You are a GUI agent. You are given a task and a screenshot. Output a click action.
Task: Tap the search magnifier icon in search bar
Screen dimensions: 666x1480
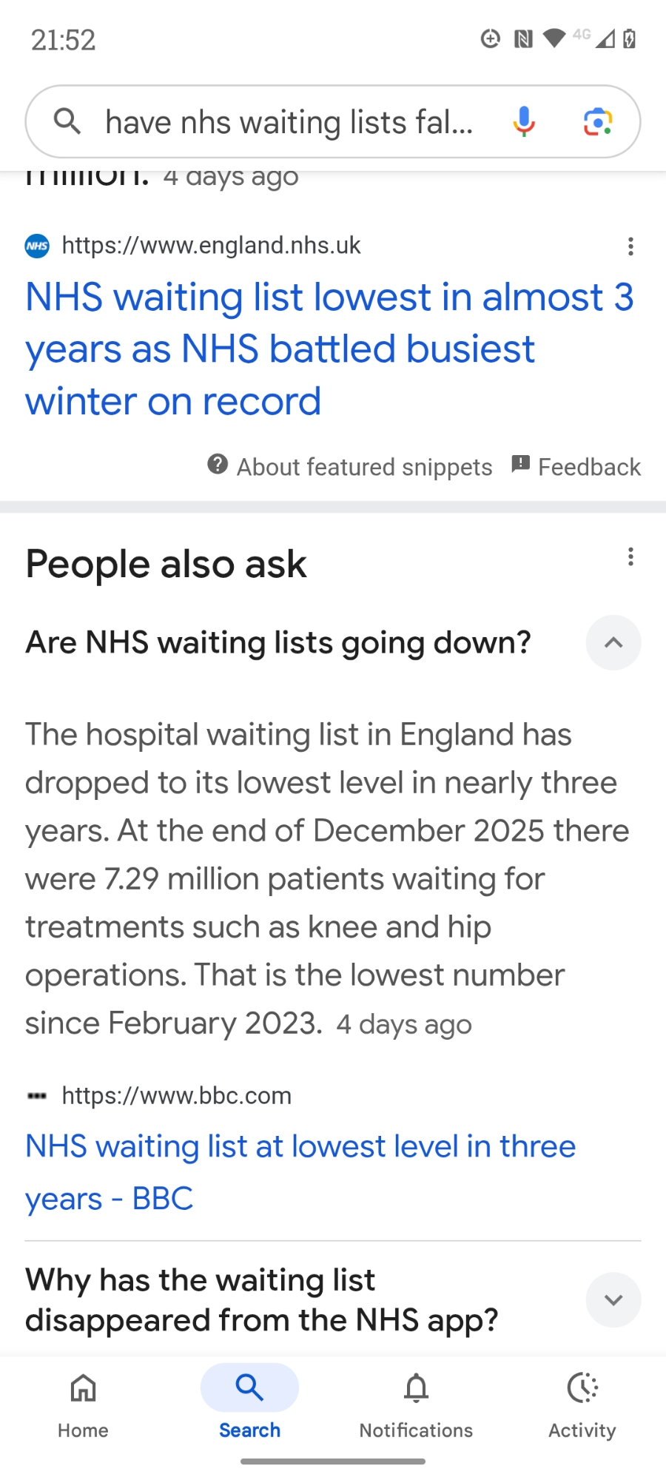pos(67,121)
